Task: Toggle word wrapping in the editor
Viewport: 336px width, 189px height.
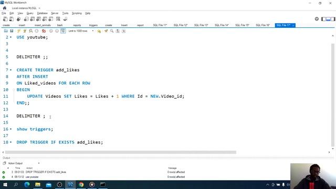Action: (124, 31)
